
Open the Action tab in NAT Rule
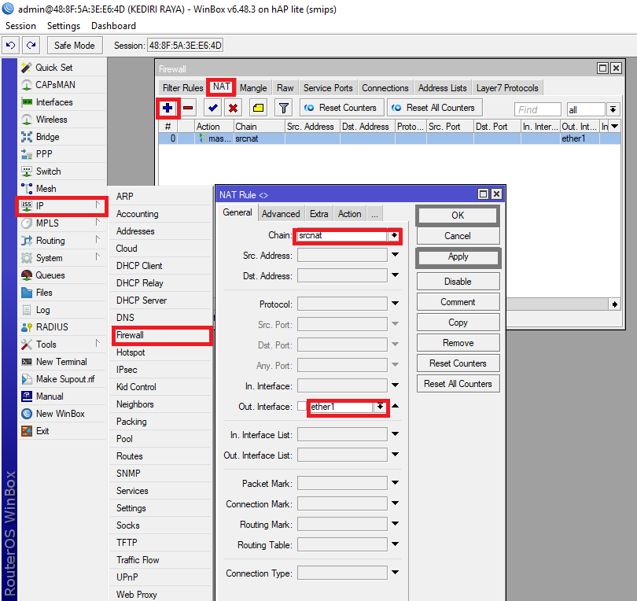pos(350,214)
